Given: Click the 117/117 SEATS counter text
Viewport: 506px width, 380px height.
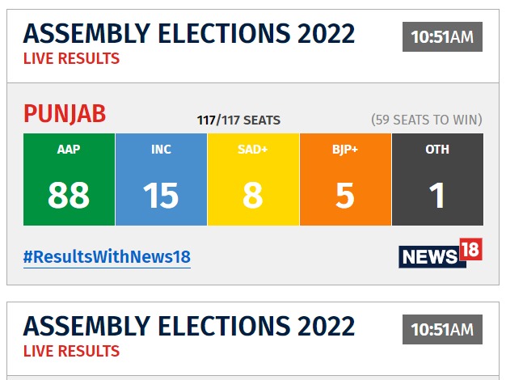Looking at the screenshot, I should click(238, 120).
